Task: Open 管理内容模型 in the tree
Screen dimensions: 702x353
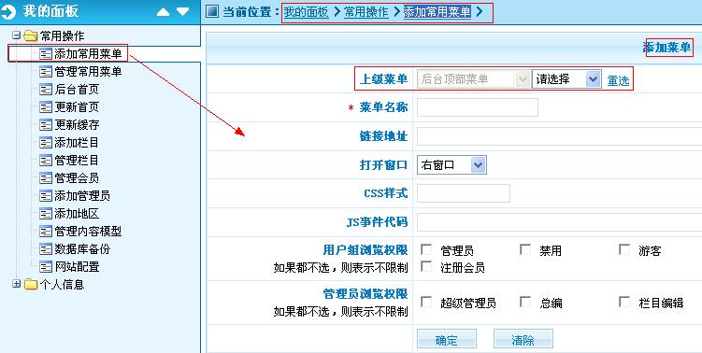Action: click(88, 232)
